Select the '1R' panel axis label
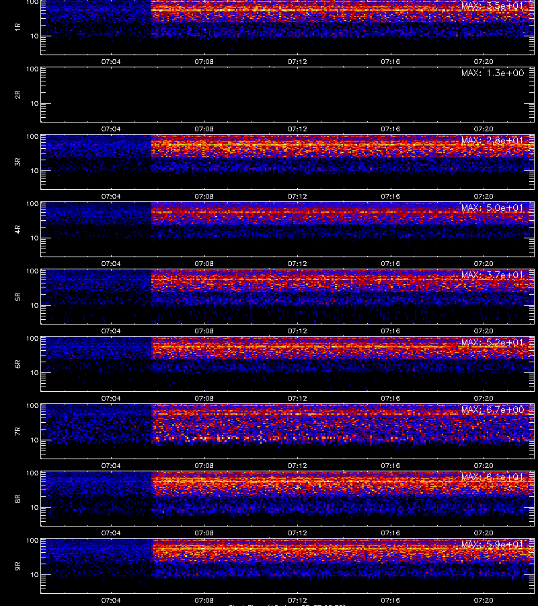Viewport: 538px width, 606px height. point(17,27)
